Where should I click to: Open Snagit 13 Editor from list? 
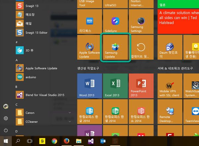tap(43, 32)
